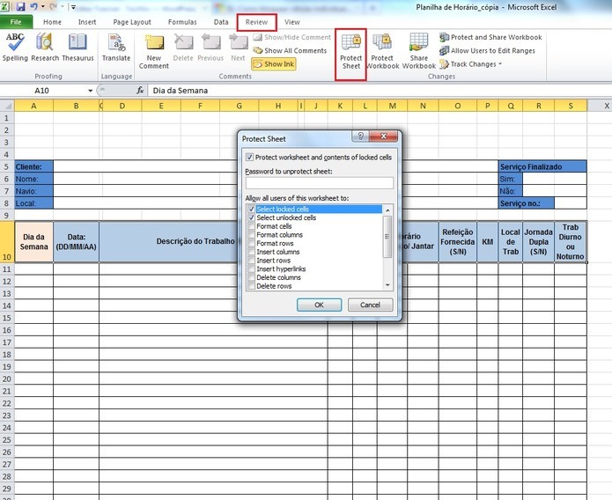Screen dimensions: 612x500
Task: Switch to the View tab
Action: pyautogui.click(x=292, y=22)
